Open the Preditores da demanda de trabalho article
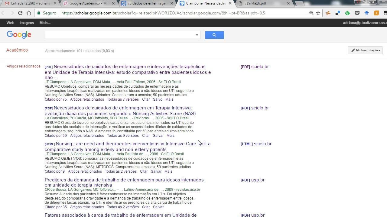 [x=124, y=182]
